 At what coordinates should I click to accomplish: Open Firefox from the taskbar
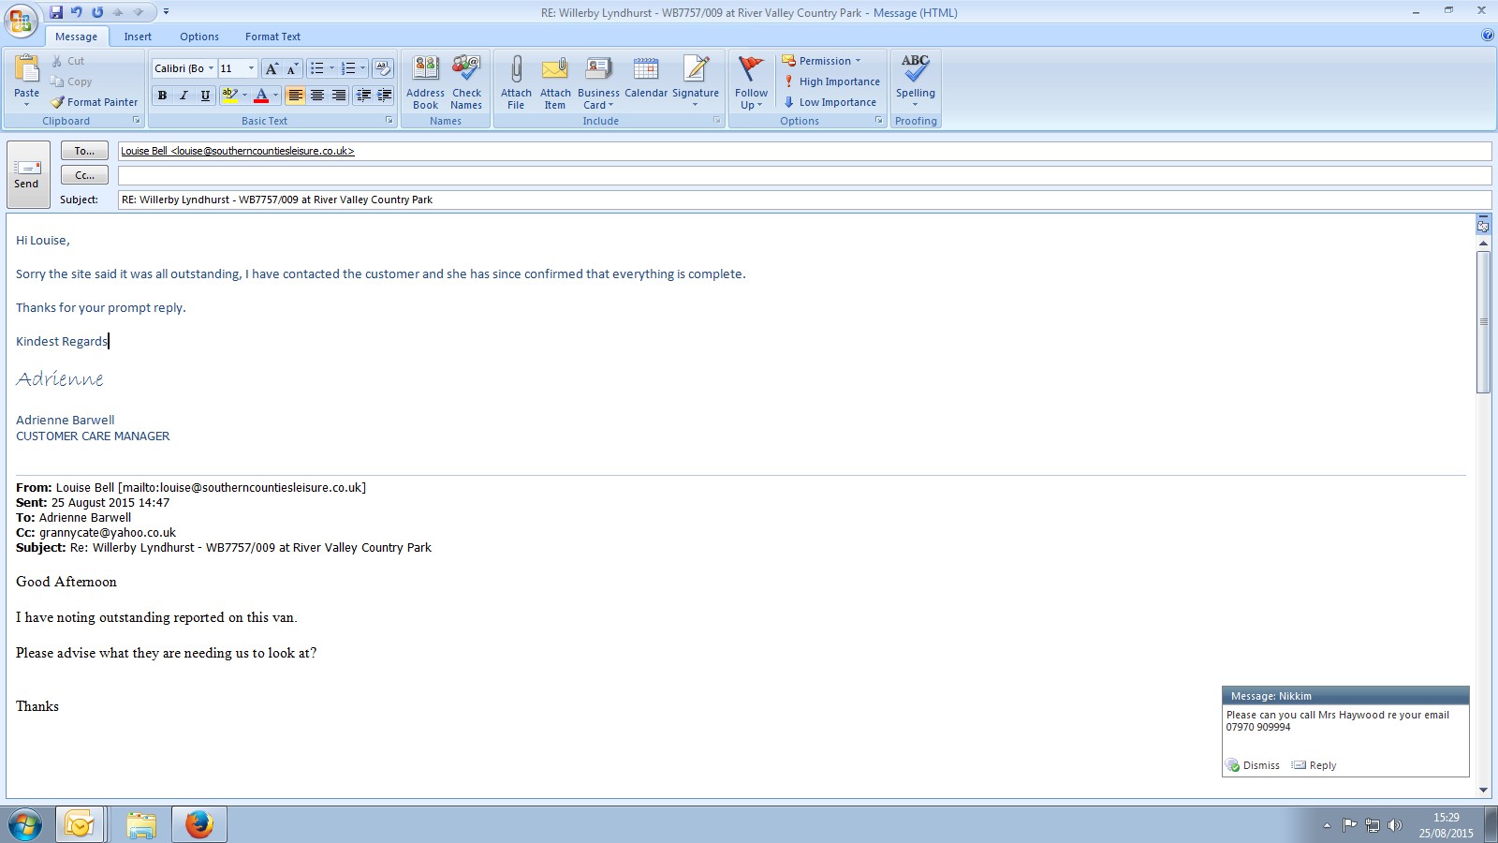pyautogui.click(x=198, y=825)
